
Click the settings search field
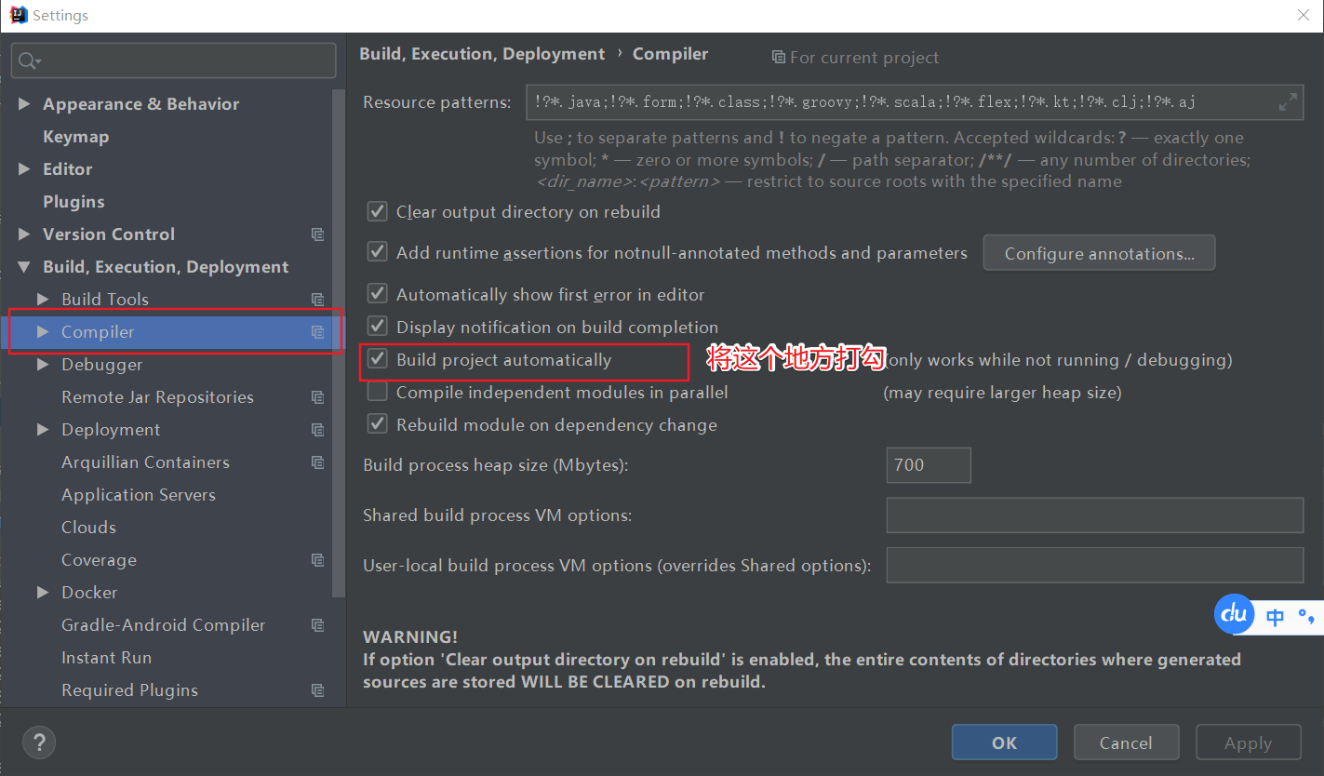pos(173,60)
